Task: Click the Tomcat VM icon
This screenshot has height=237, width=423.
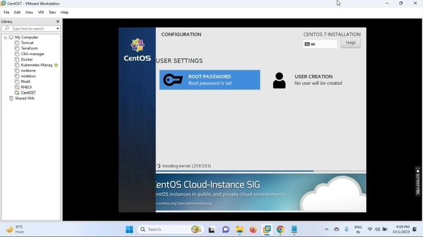Action: point(17,43)
